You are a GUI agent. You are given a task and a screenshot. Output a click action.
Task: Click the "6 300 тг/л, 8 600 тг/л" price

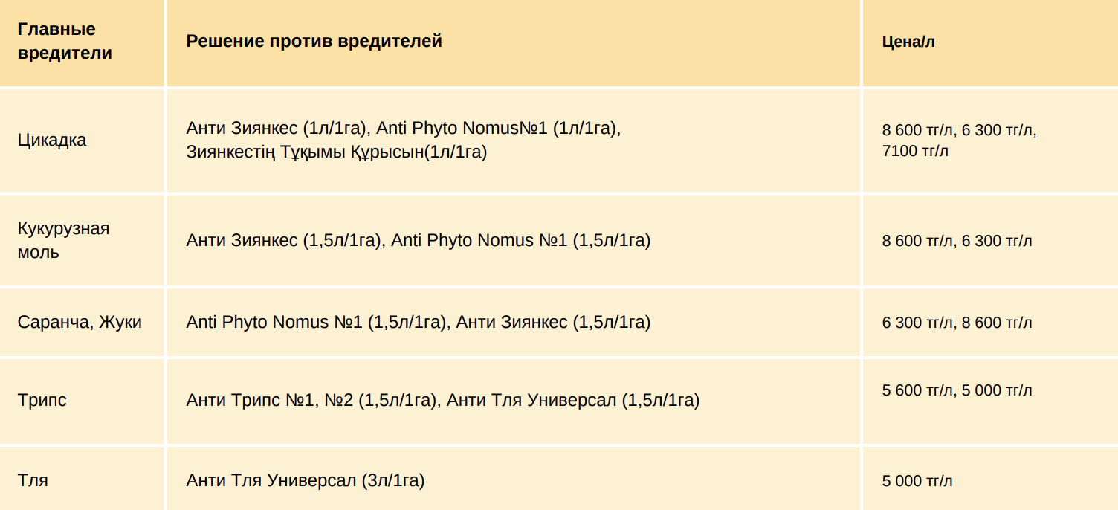pos(957,323)
